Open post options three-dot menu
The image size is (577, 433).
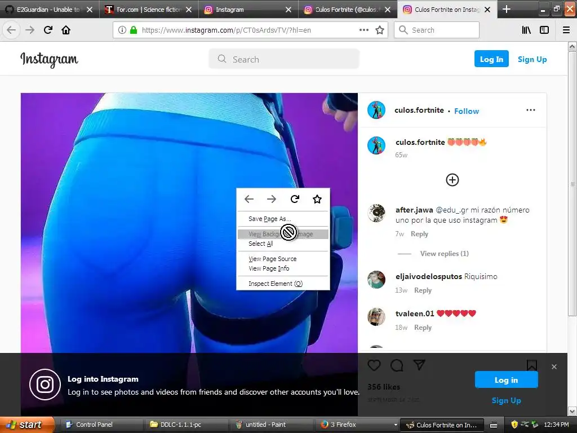[531, 110]
